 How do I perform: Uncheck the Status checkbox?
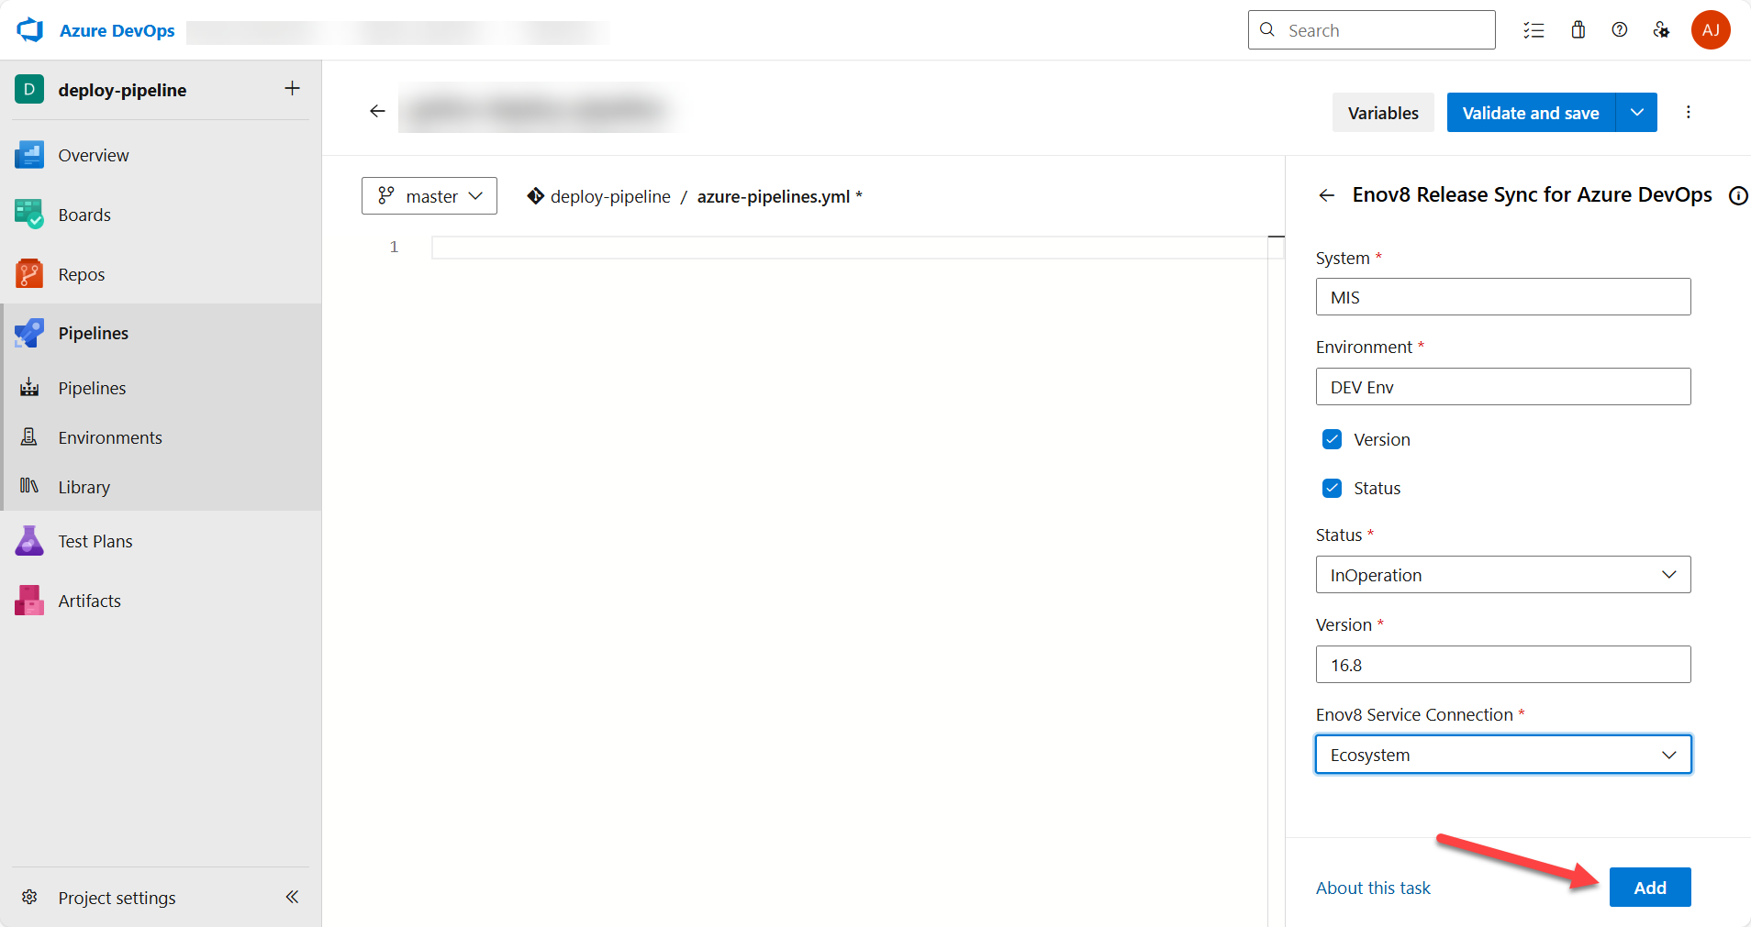[x=1332, y=488]
